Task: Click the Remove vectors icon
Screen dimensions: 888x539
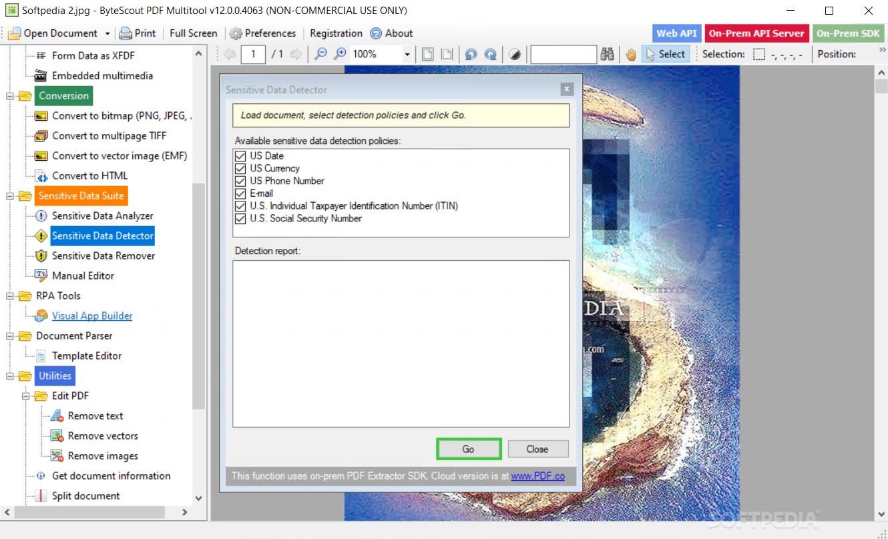Action: (x=57, y=436)
